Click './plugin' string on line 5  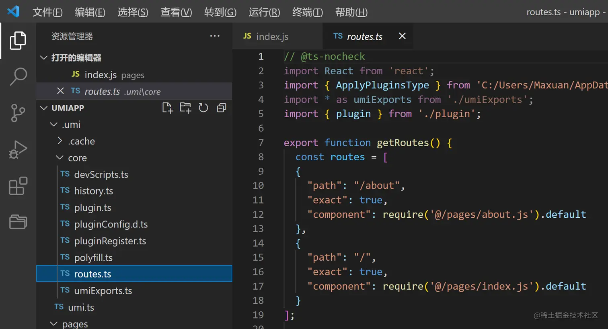click(x=447, y=114)
